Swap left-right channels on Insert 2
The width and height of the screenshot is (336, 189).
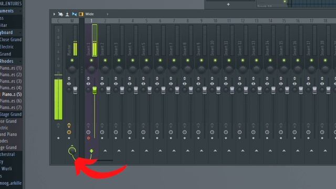[x=102, y=84]
